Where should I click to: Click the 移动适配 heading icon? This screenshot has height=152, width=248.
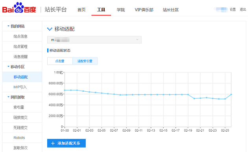pyautogui.click(x=50, y=29)
